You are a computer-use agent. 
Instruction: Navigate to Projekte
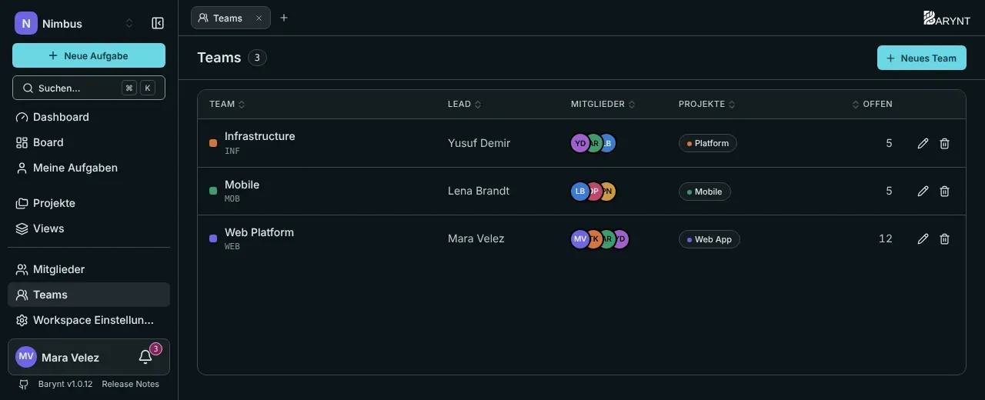(x=88, y=203)
